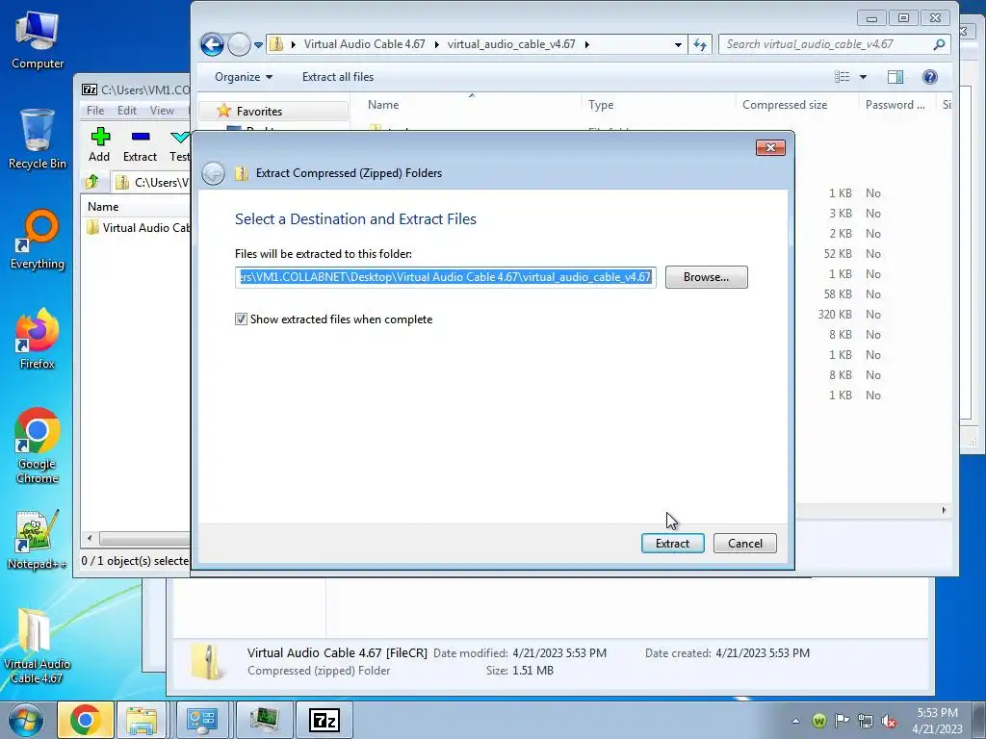Click Explorer's forward navigation arrow
This screenshot has width=986, height=739.
[239, 44]
